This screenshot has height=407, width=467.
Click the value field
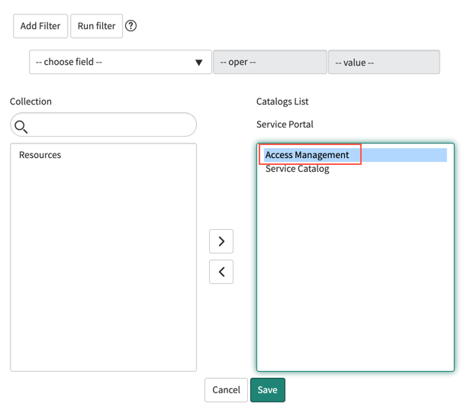384,62
